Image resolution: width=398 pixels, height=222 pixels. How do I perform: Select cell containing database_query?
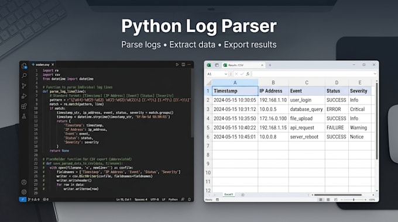[307, 109]
